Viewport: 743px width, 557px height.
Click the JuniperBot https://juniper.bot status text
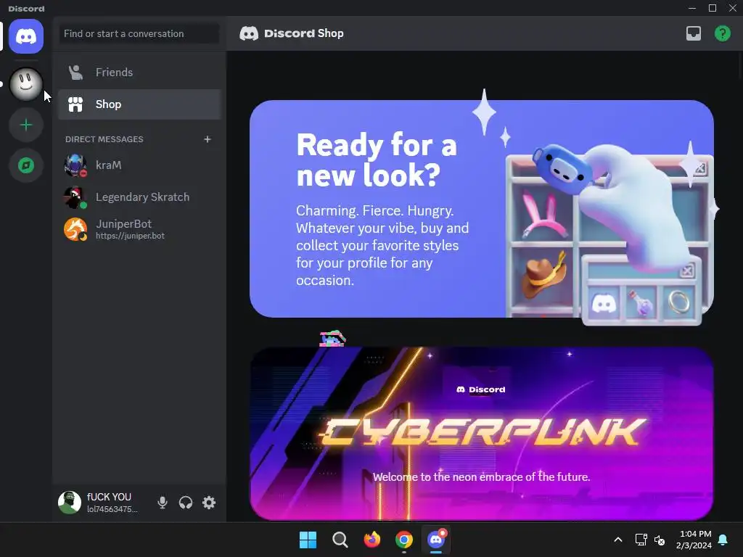pos(131,236)
